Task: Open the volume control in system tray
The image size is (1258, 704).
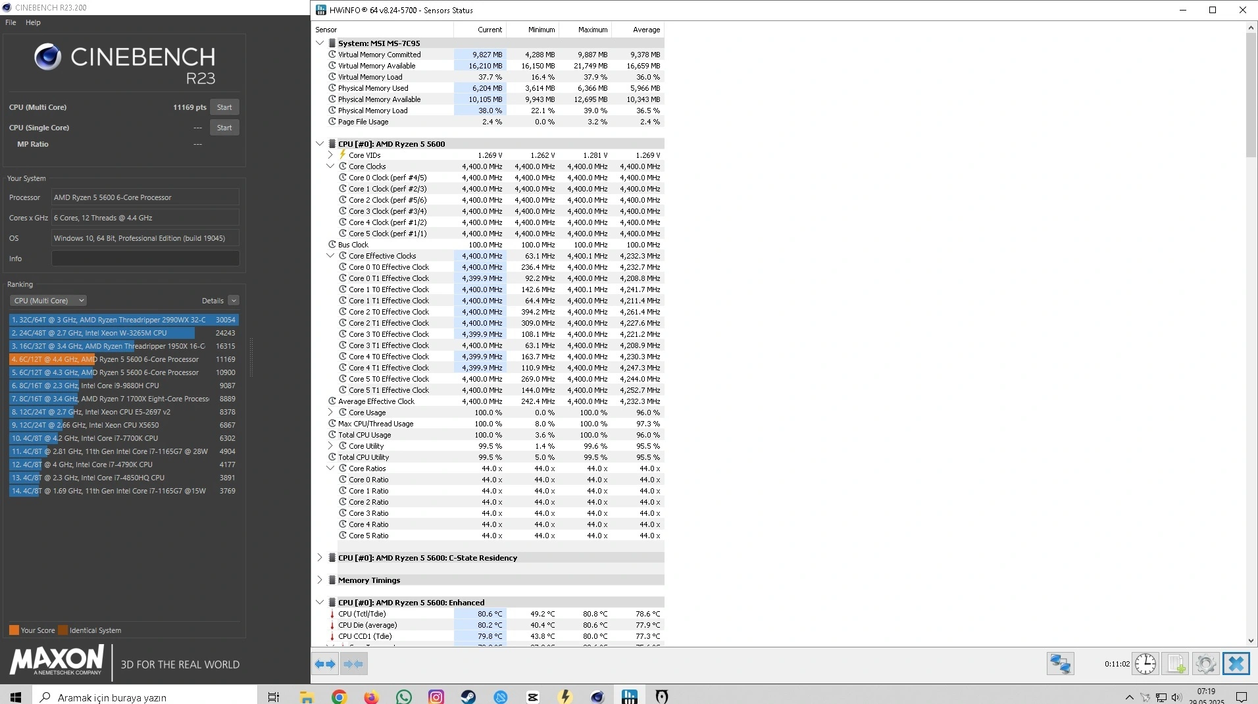Action: tap(1176, 697)
